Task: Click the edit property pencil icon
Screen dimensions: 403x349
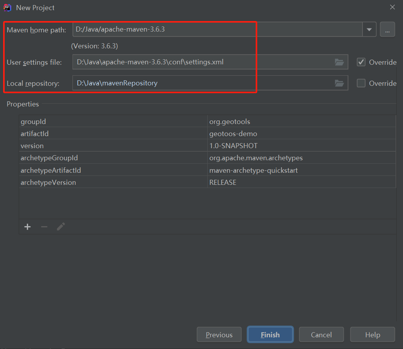Action: point(61,227)
